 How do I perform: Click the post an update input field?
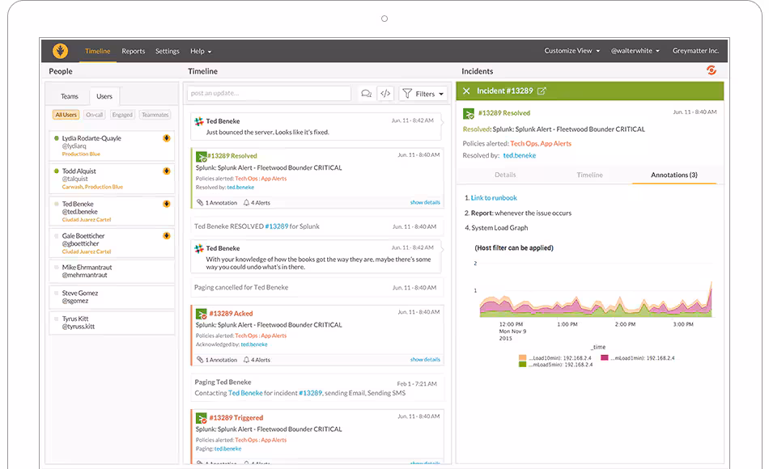pos(271,94)
